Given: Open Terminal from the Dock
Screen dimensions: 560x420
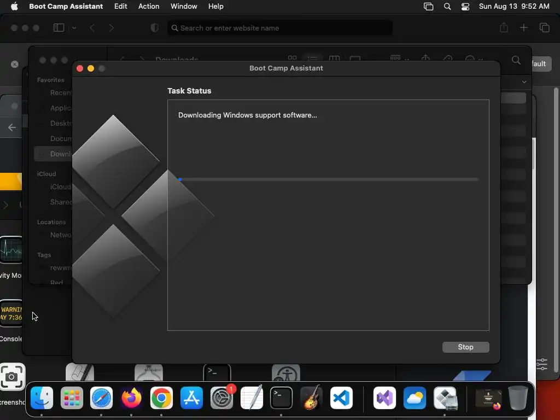Looking at the screenshot, I should click(281, 398).
